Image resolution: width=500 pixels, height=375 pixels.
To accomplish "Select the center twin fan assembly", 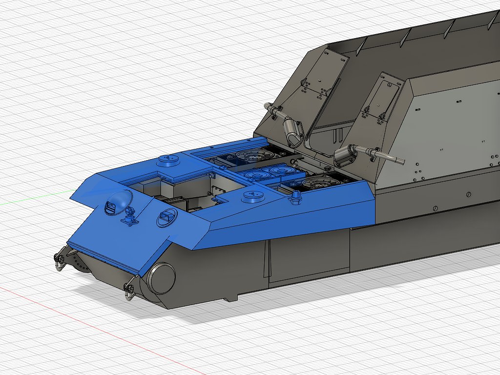I will click(x=270, y=172).
